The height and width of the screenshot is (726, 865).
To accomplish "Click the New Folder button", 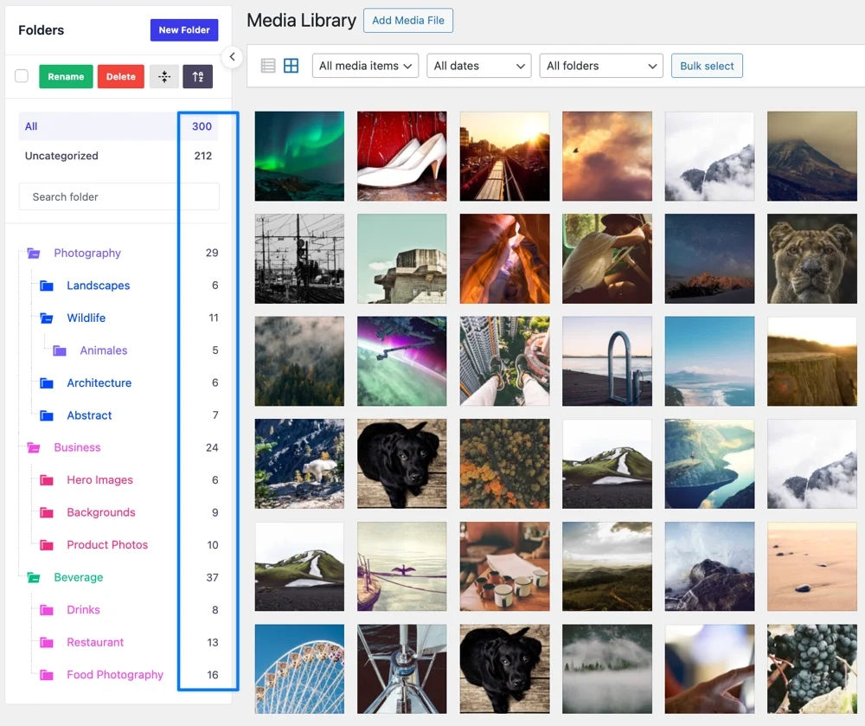I will pyautogui.click(x=183, y=29).
